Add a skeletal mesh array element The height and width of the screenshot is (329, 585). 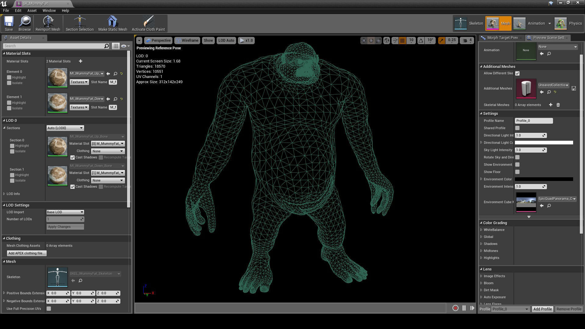[551, 105]
